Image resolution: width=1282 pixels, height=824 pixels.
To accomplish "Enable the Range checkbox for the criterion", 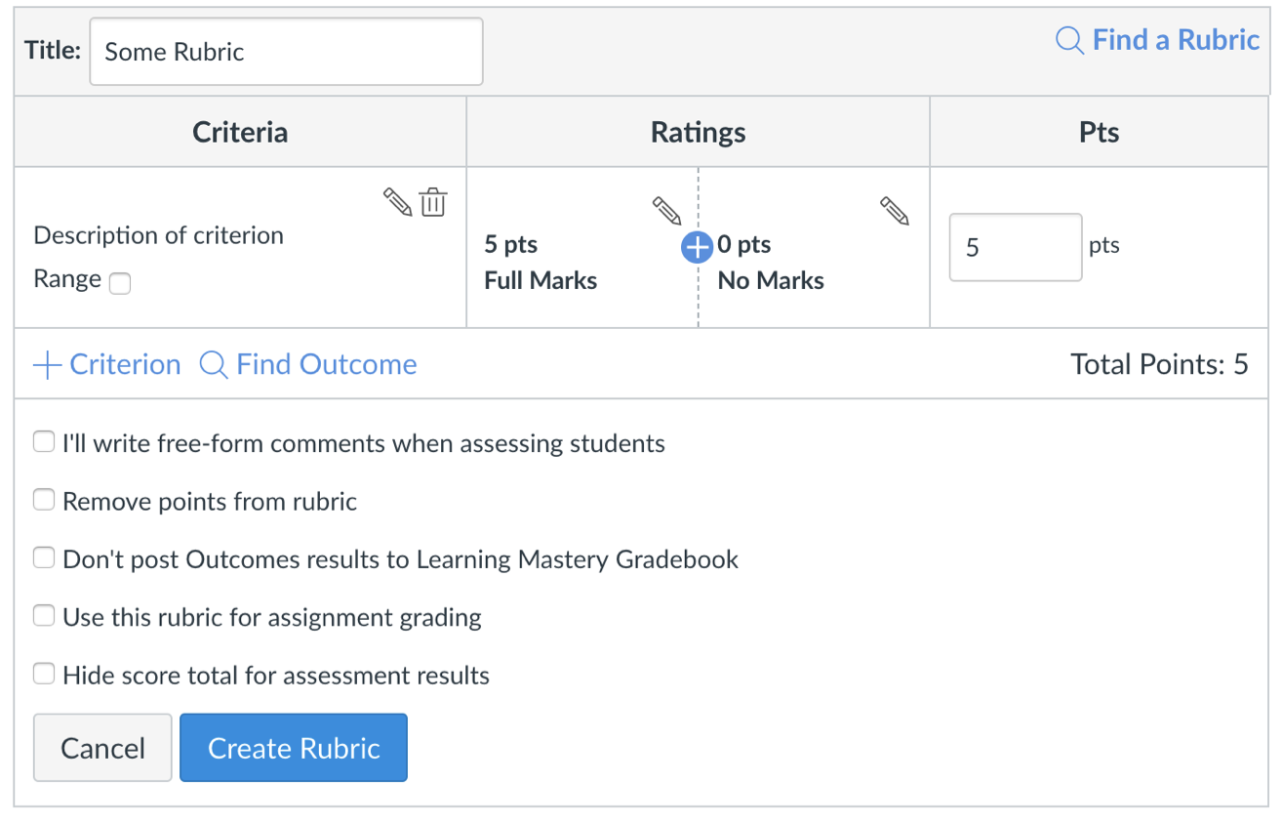I will [120, 283].
